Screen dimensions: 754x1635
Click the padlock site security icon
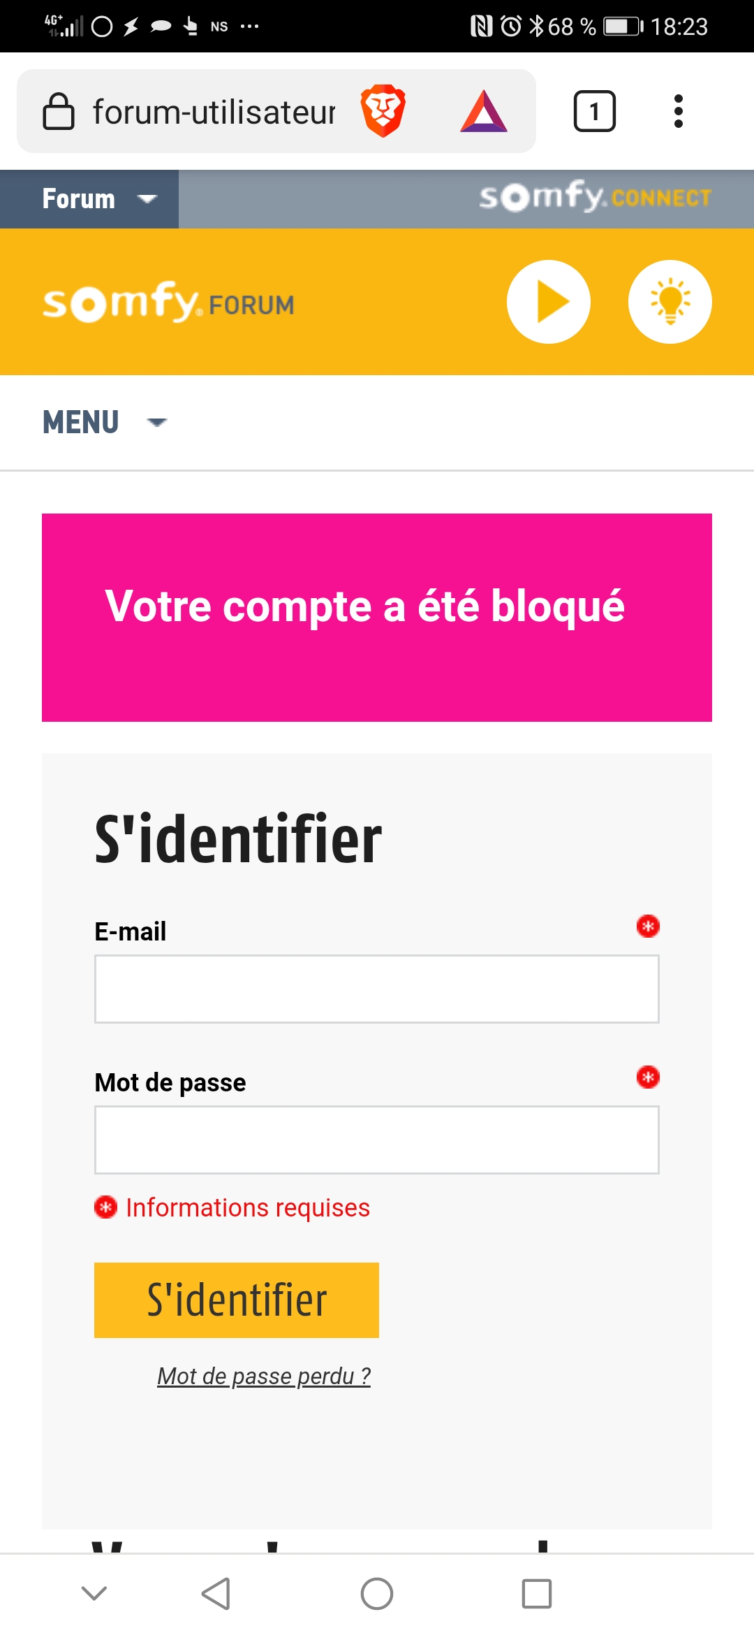click(59, 112)
